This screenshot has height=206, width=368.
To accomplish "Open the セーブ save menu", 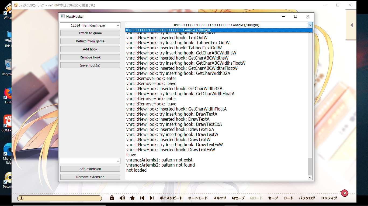I will click(273, 198).
